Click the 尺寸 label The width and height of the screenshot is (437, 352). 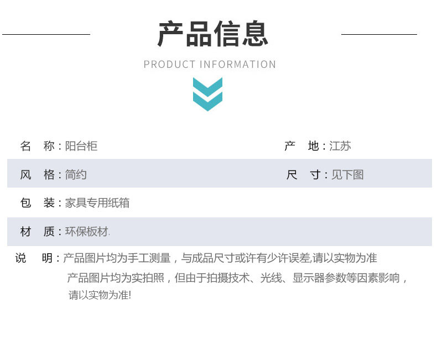coord(304,174)
